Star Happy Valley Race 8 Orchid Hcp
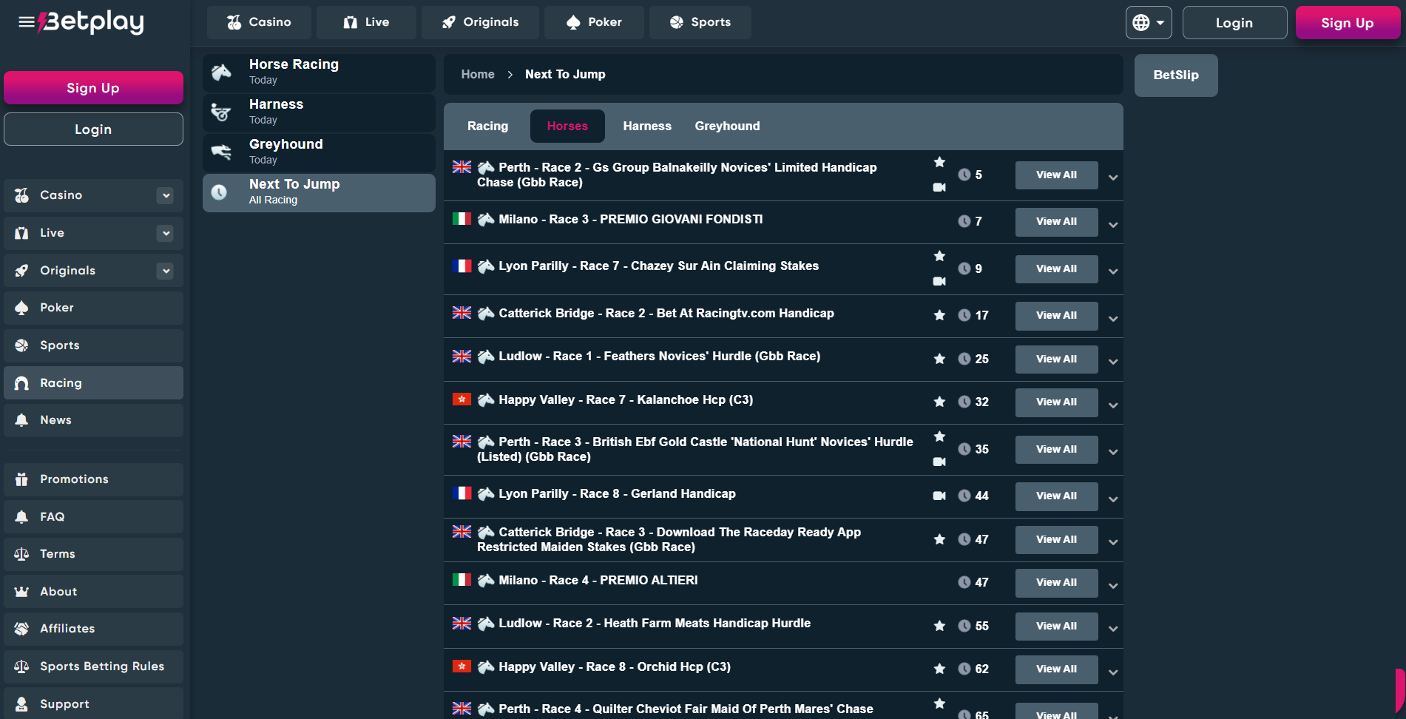The height and width of the screenshot is (719, 1406). 939,669
